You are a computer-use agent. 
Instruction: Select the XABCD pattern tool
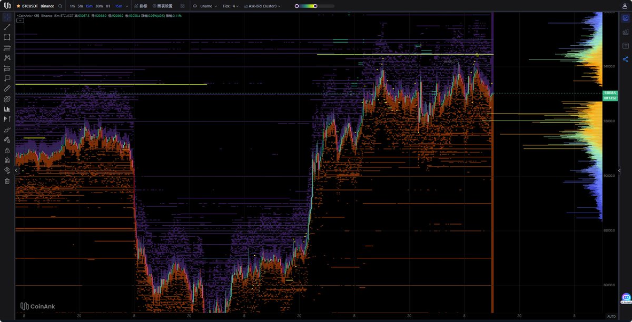pyautogui.click(x=7, y=58)
